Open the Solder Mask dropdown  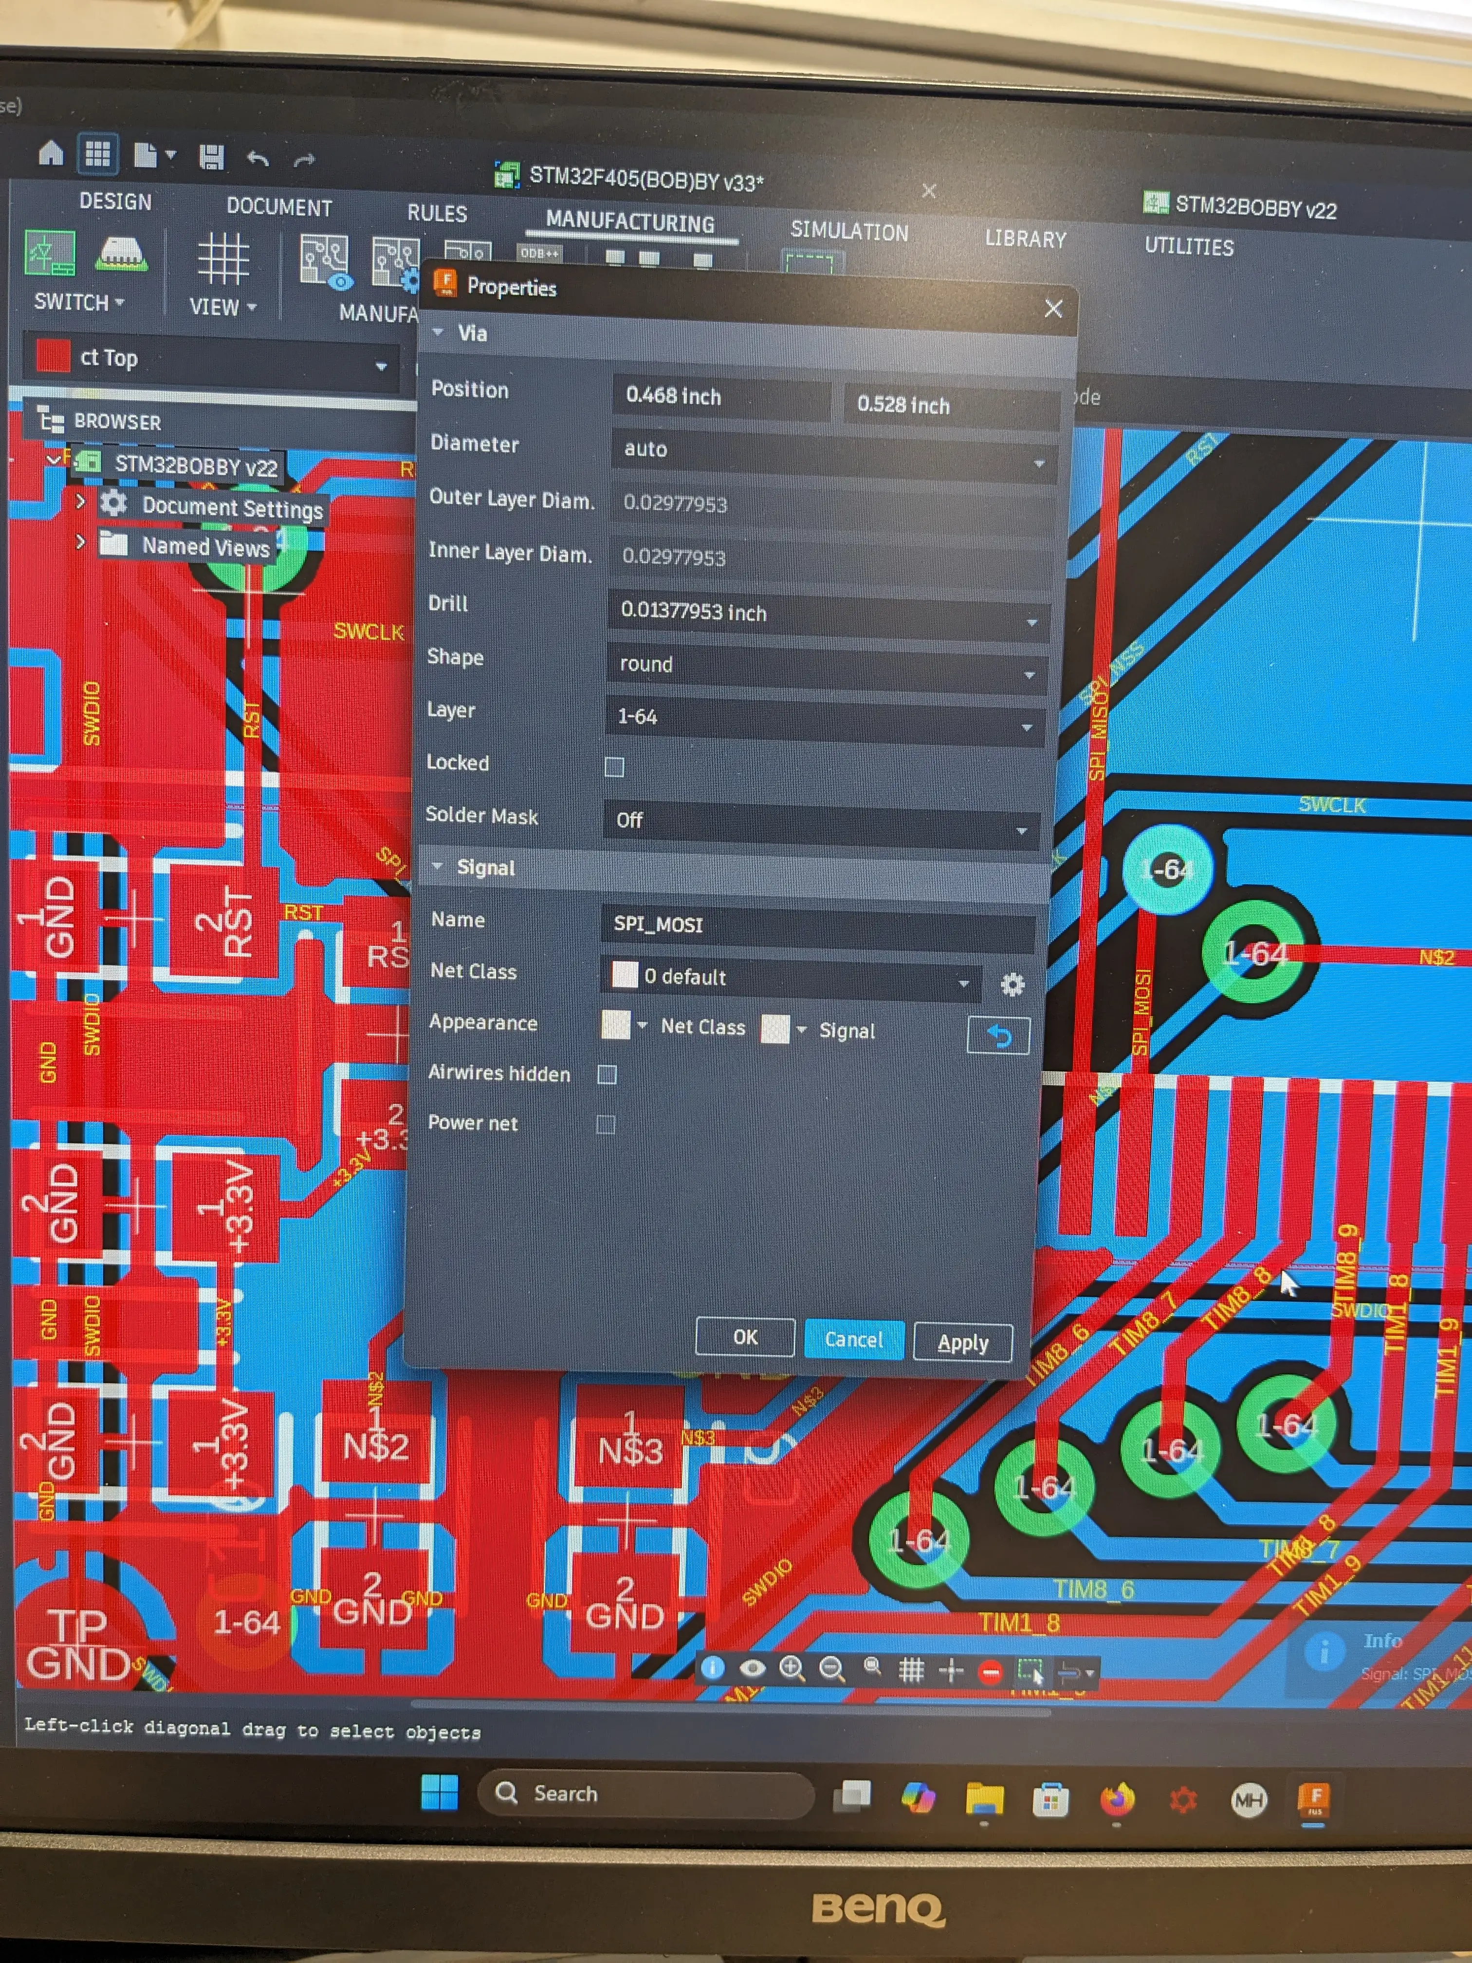click(822, 823)
